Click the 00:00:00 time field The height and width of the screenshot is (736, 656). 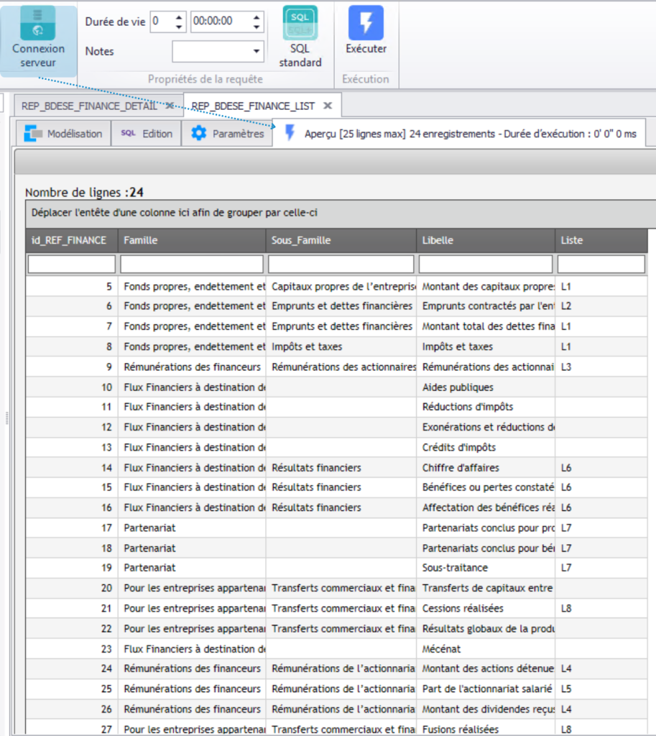[x=221, y=22]
